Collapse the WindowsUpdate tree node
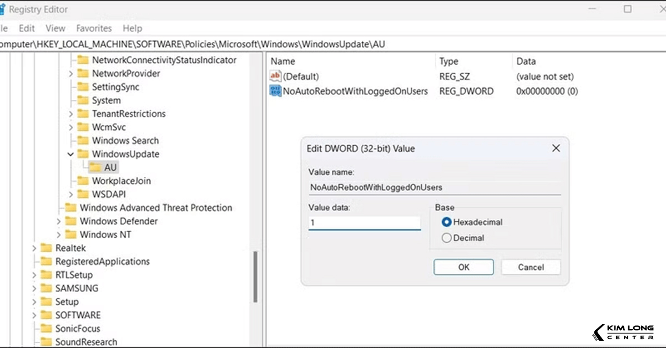This screenshot has width=666, height=348. pyautogui.click(x=70, y=154)
